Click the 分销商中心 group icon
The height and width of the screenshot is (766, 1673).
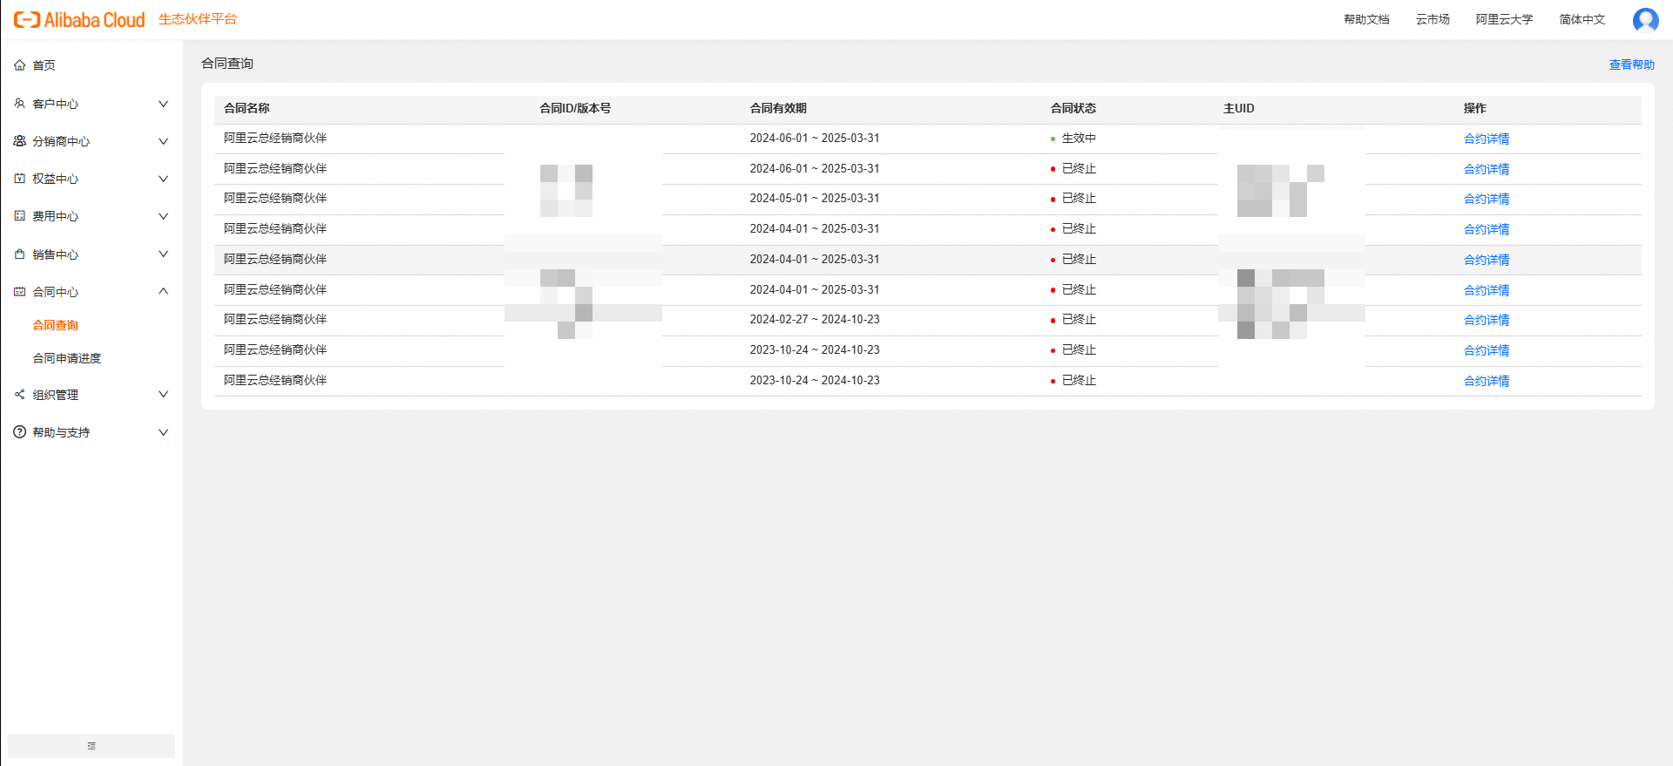click(20, 141)
